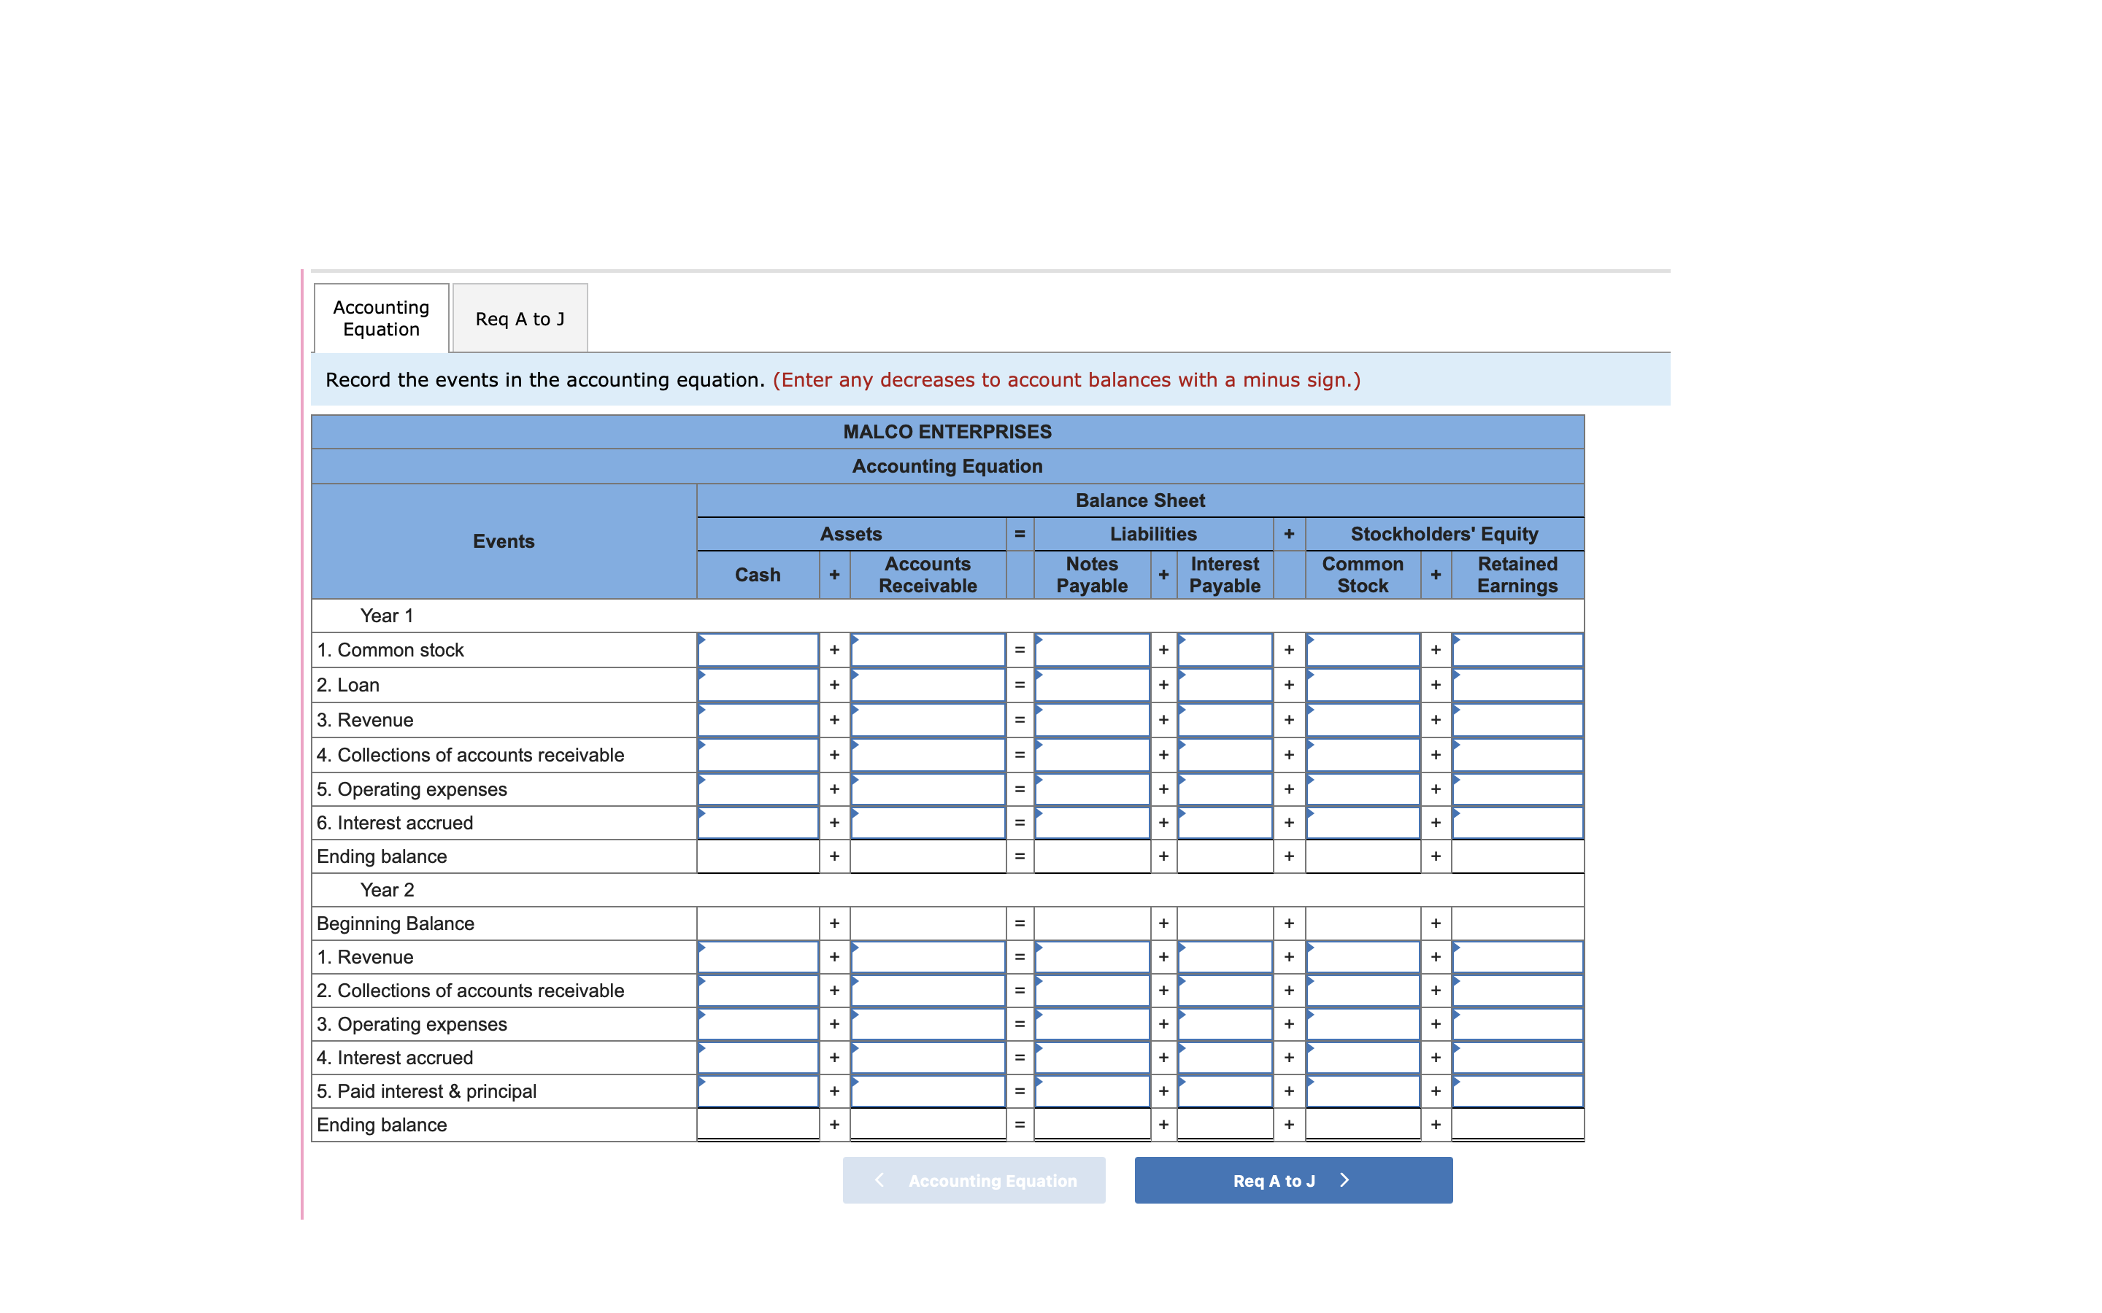The width and height of the screenshot is (2102, 1313).
Task: Click Cash field for Collections of accounts receivable Year 1
Action: (758, 755)
